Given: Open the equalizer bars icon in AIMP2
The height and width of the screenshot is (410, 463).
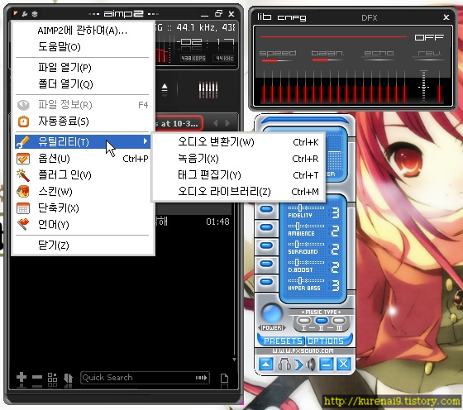Looking at the screenshot, I should (208, 89).
